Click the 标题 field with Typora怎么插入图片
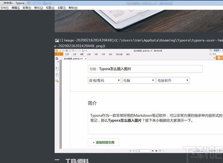Viewport: 223px width, 163px height. [145, 69]
